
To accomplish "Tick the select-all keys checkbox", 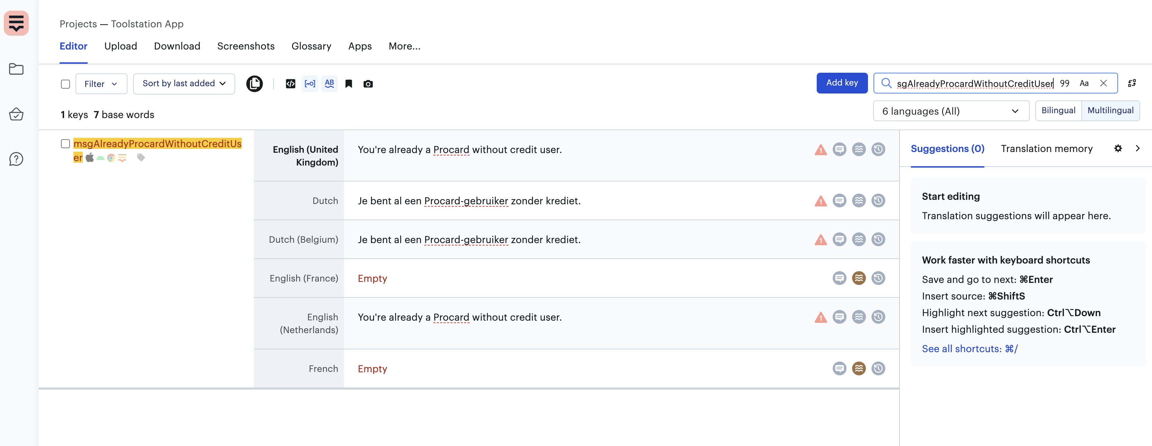I will coord(65,84).
